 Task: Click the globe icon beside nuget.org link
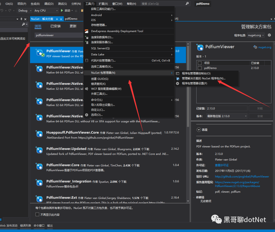255,47
